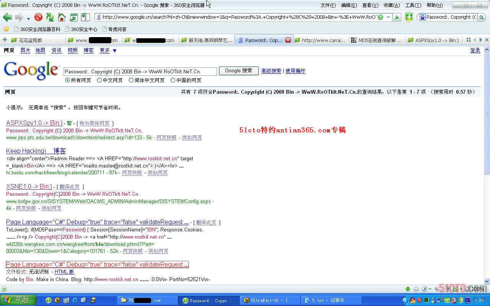This screenshot has width=490, height=306.
Task: Open the UltraEdit-32 taskbar window
Action: point(270,300)
